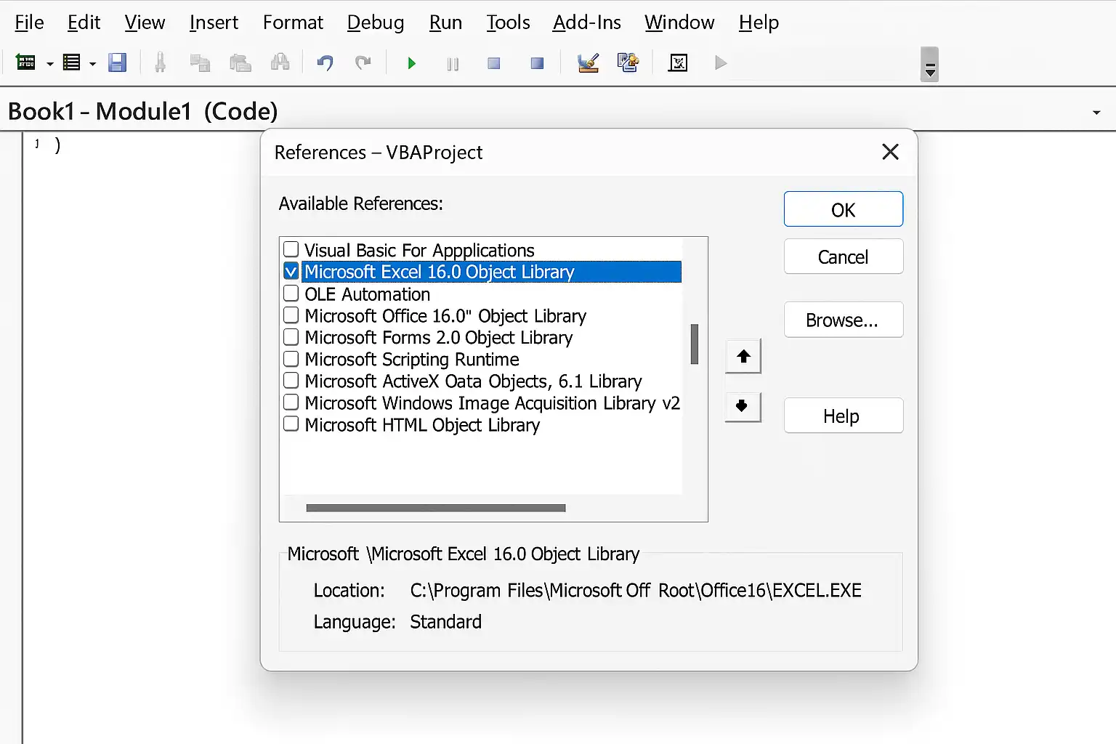Viewport: 1116px width, 744px height.
Task: Open the Debug menu
Action: [376, 23]
